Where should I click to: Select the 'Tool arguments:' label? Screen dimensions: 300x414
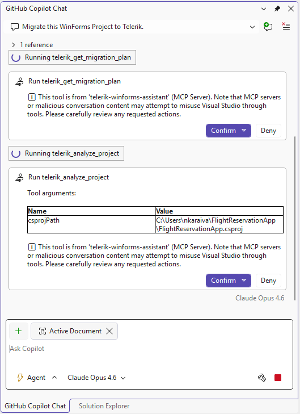(52, 193)
